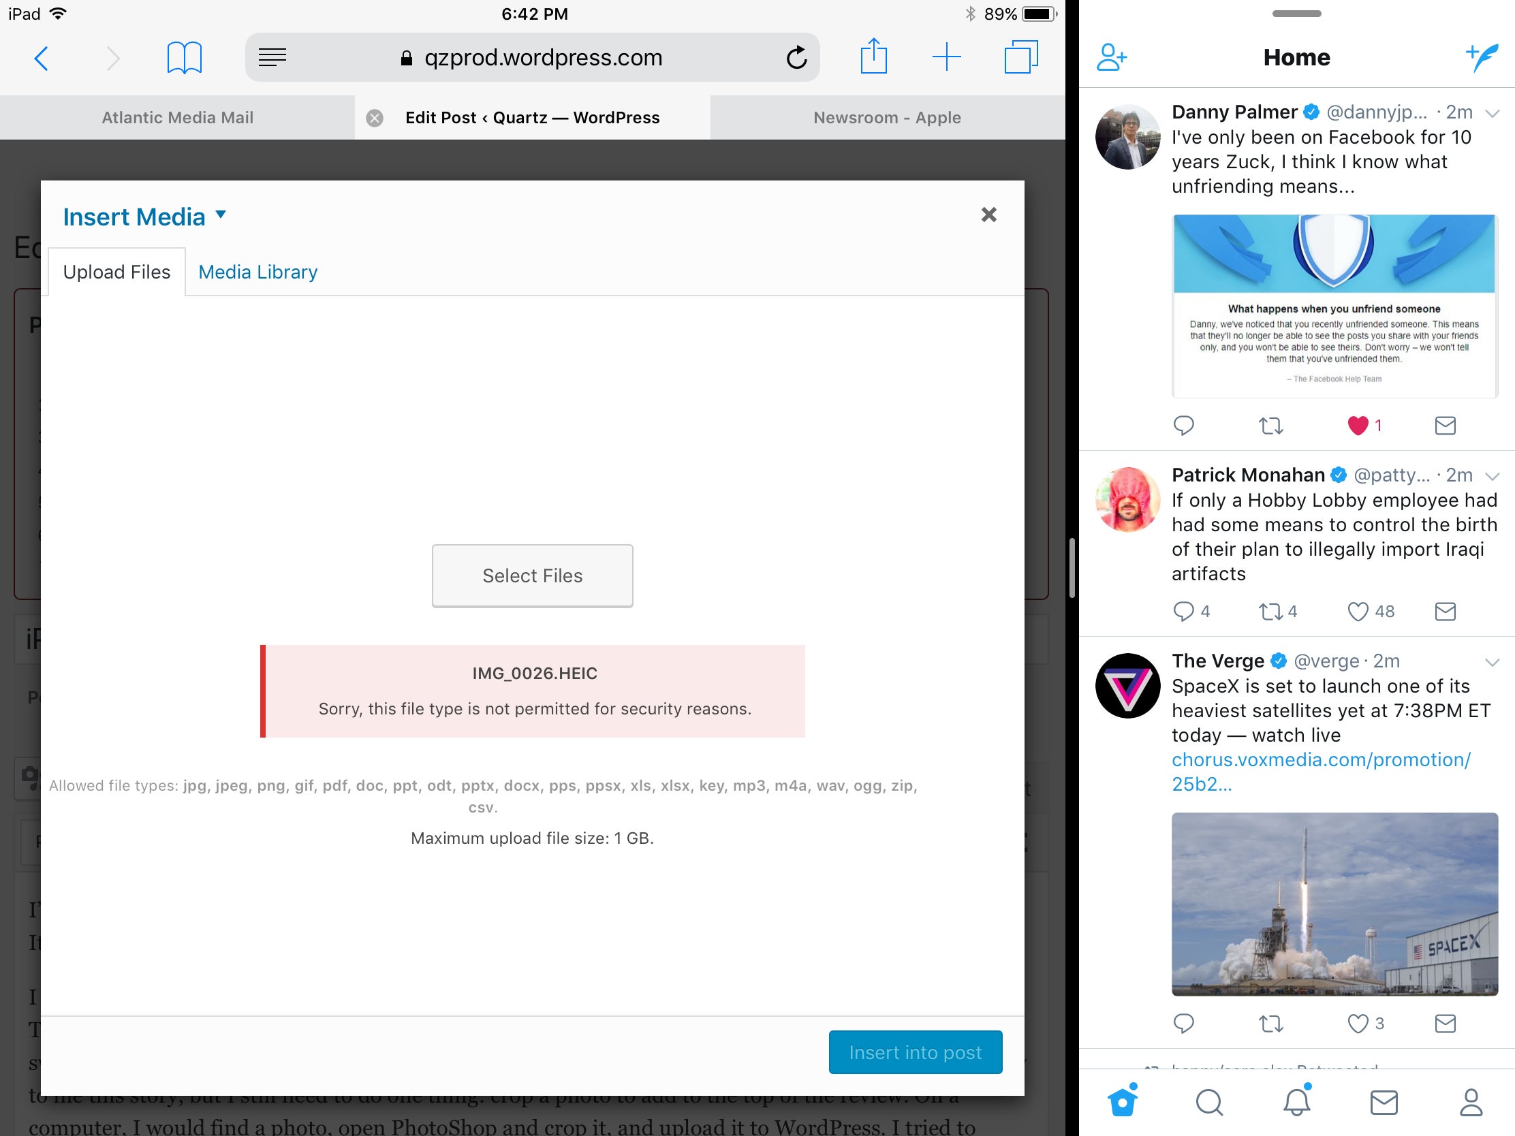Select the Upload Files tab
The width and height of the screenshot is (1515, 1136).
point(116,272)
